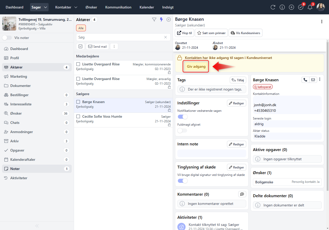Go to Dokumenter in the sidebar

(x=21, y=86)
